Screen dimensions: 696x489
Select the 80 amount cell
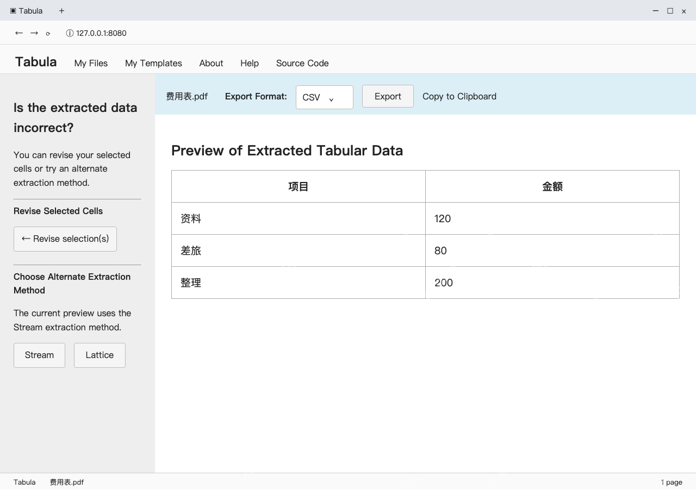[x=552, y=250]
